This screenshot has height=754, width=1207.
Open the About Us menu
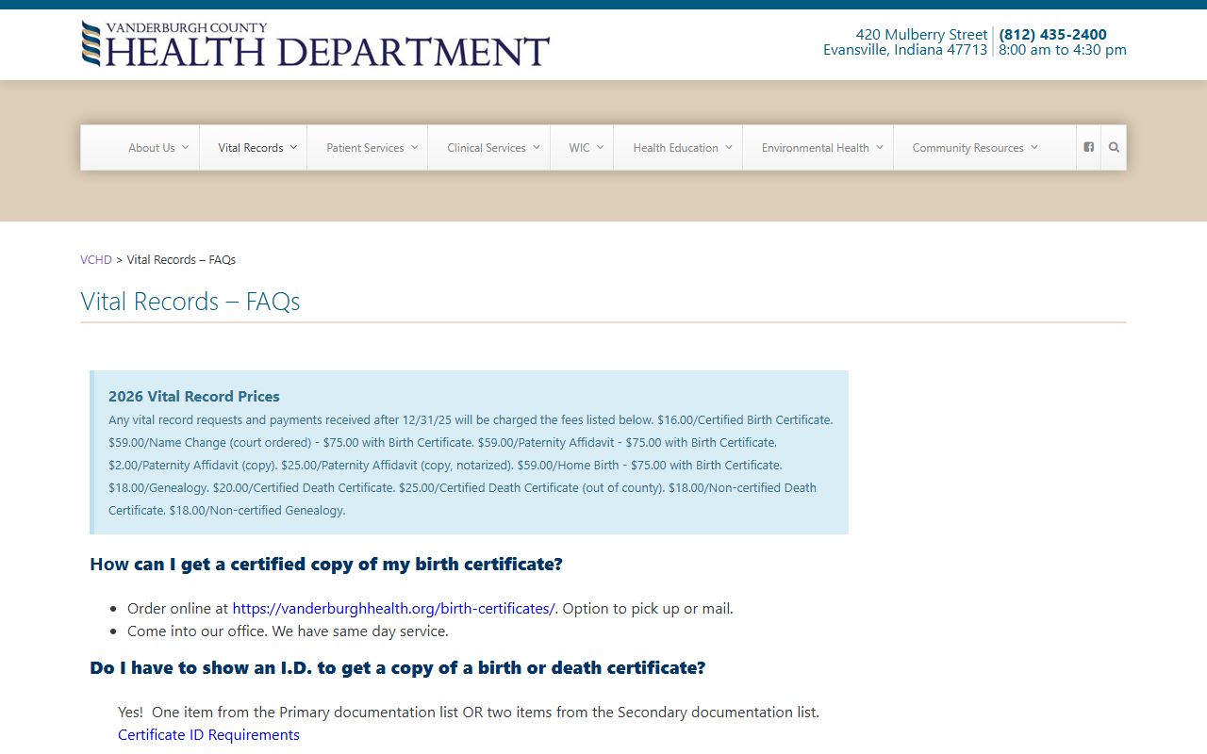click(x=152, y=148)
